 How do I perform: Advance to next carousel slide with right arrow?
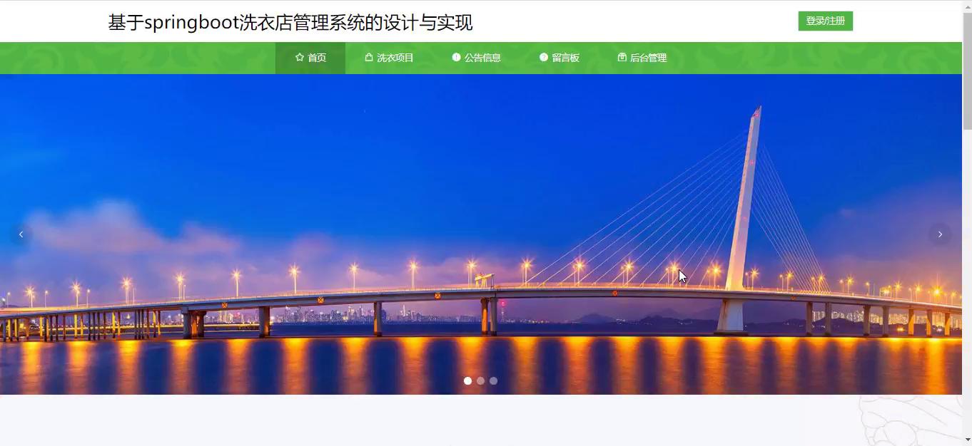[940, 234]
